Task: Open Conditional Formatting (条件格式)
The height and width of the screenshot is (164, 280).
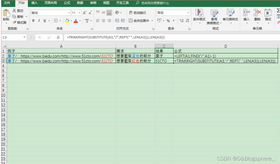Action: (x=199, y=15)
